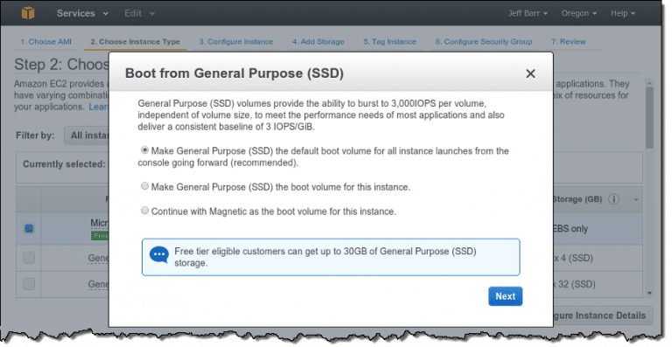Go to the 3. Configure Instance step
The height and width of the screenshot is (347, 672).
pos(236,42)
